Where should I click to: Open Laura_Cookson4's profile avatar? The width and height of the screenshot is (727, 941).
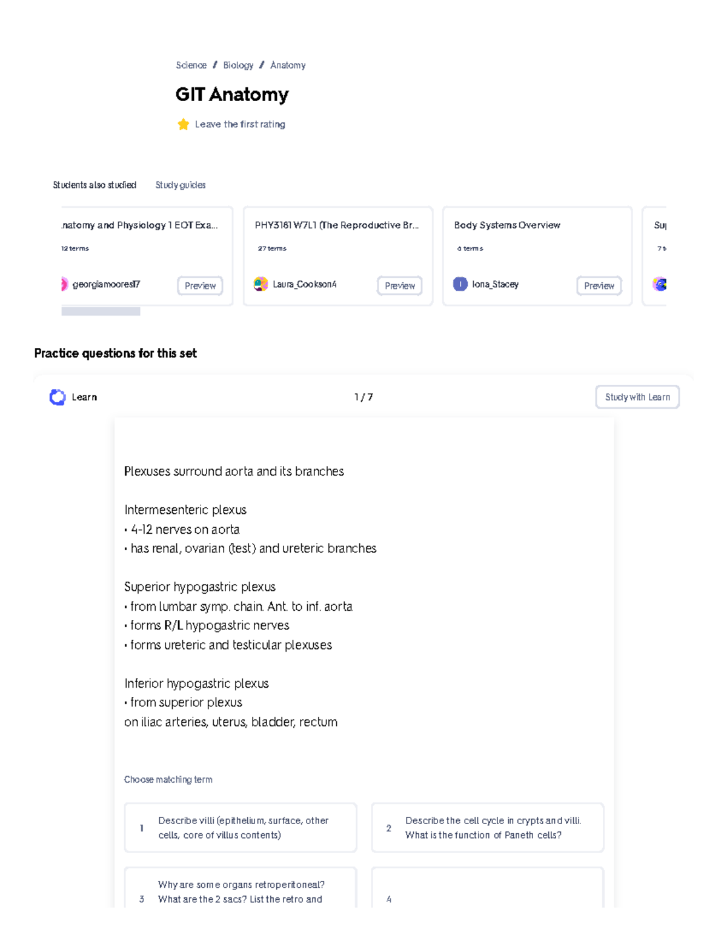[x=261, y=284]
